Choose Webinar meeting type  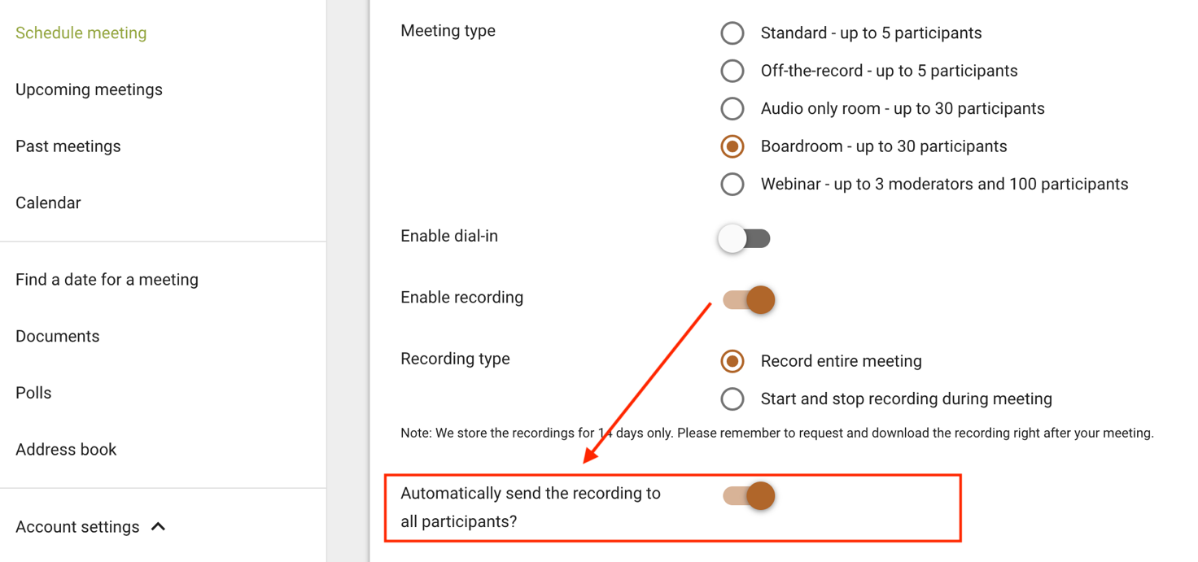point(732,184)
